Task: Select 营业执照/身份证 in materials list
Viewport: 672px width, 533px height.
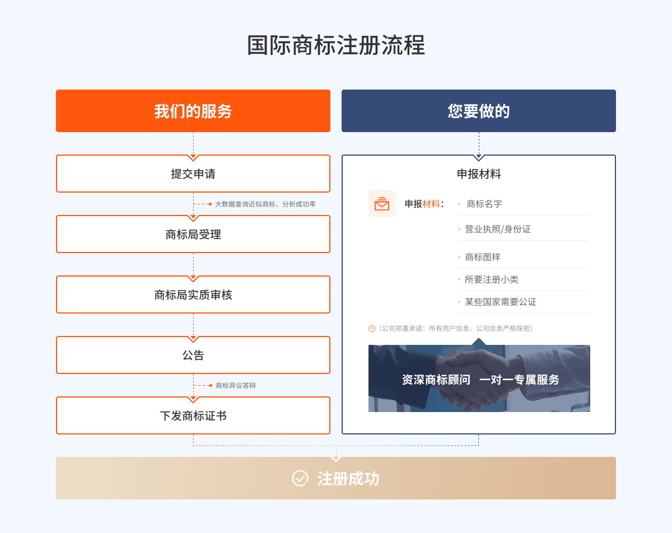Action: tap(497, 229)
